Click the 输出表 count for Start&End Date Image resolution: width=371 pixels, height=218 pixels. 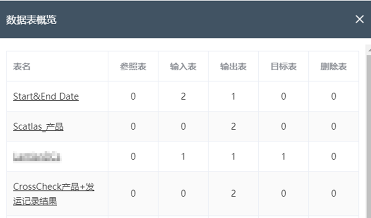click(233, 96)
